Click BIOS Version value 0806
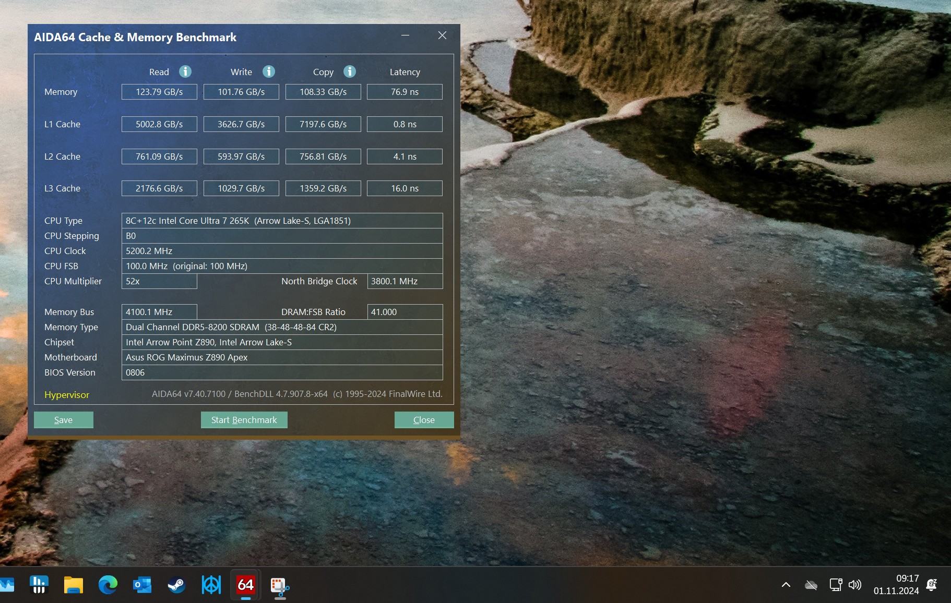Image resolution: width=951 pixels, height=603 pixels. [282, 372]
